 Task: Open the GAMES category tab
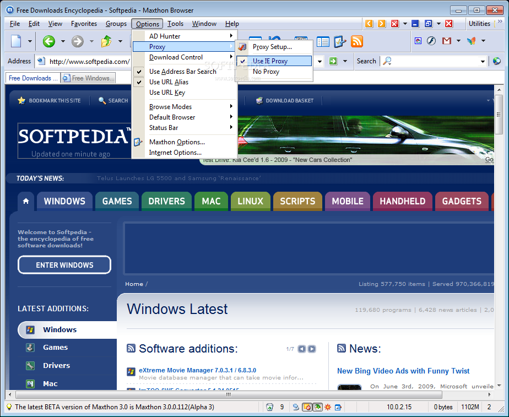pos(117,201)
